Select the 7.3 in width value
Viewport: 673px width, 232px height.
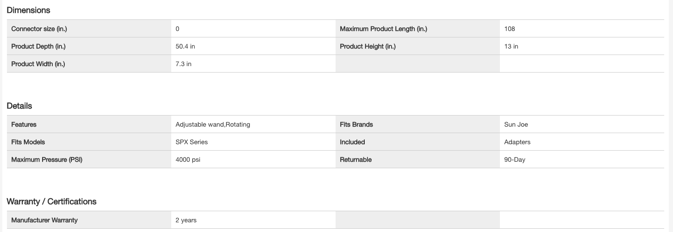point(183,64)
